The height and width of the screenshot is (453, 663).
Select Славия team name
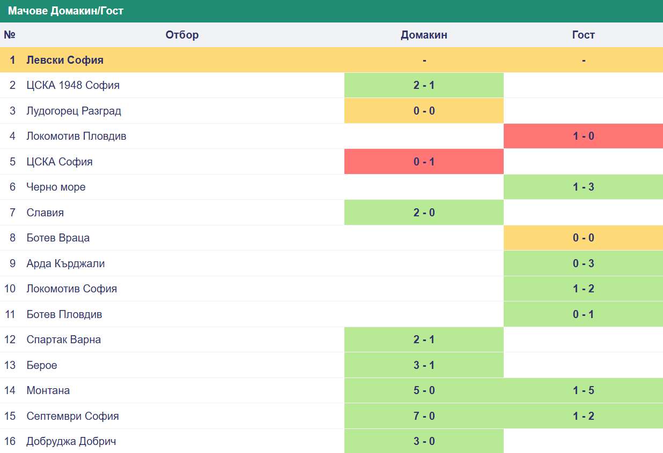point(45,213)
